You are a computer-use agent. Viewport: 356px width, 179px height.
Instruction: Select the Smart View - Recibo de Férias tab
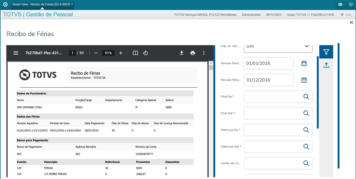point(41,4)
